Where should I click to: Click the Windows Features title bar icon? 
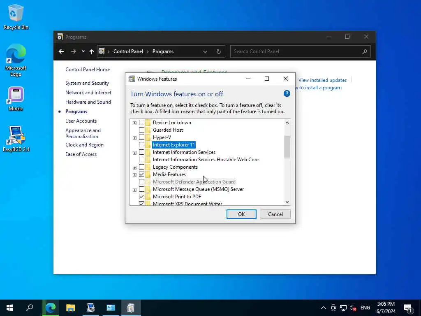[132, 79]
